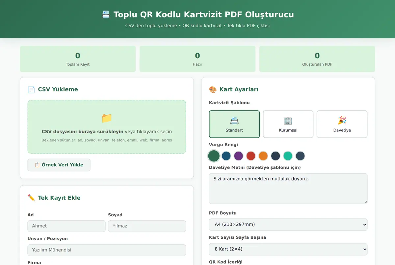Click the Toplam Kayıt counter card
395x265 pixels.
pyautogui.click(x=78, y=59)
